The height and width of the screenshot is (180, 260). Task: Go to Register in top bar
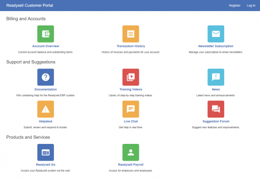234,6
